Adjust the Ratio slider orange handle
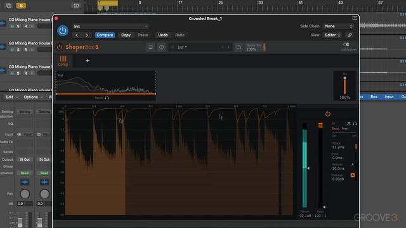Image resolution: width=406 pixels, height=228 pixels. 320,125
